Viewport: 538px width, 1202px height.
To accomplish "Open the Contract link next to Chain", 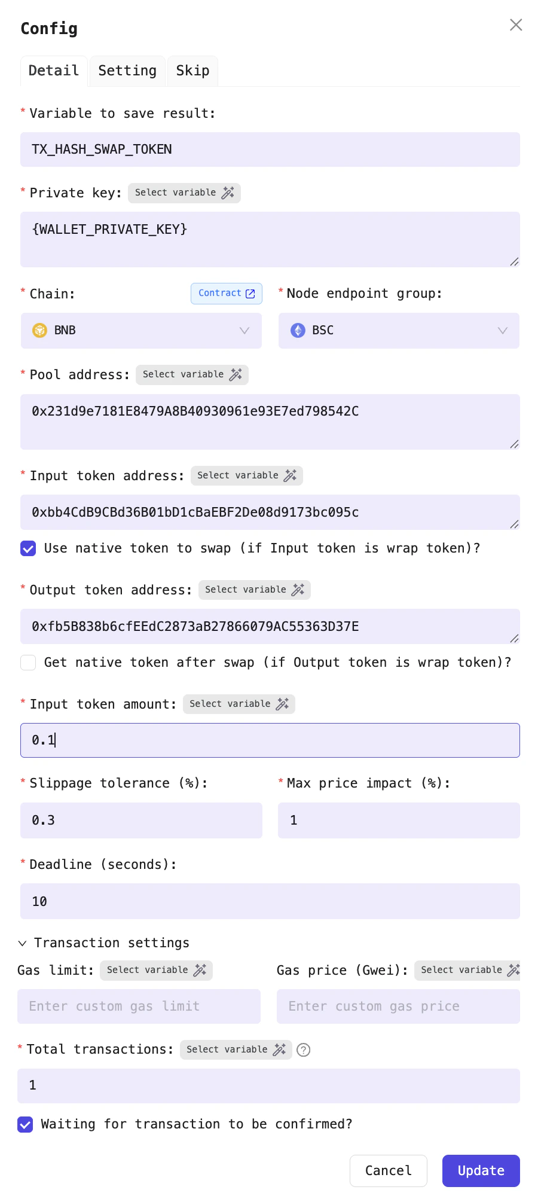I will click(x=226, y=293).
